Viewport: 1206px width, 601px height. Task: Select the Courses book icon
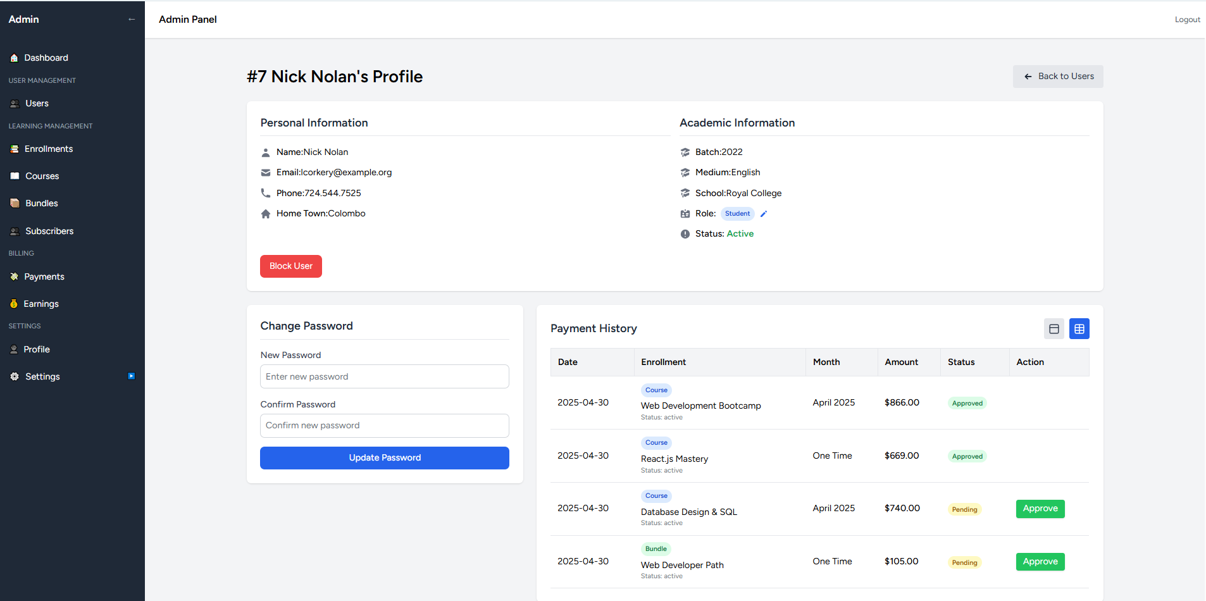(15, 177)
